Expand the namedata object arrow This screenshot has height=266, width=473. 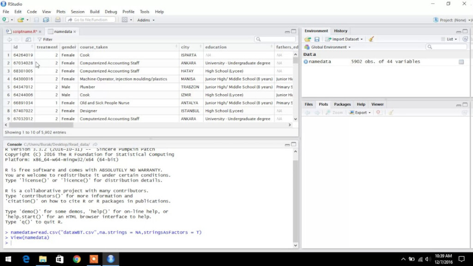coord(306,61)
